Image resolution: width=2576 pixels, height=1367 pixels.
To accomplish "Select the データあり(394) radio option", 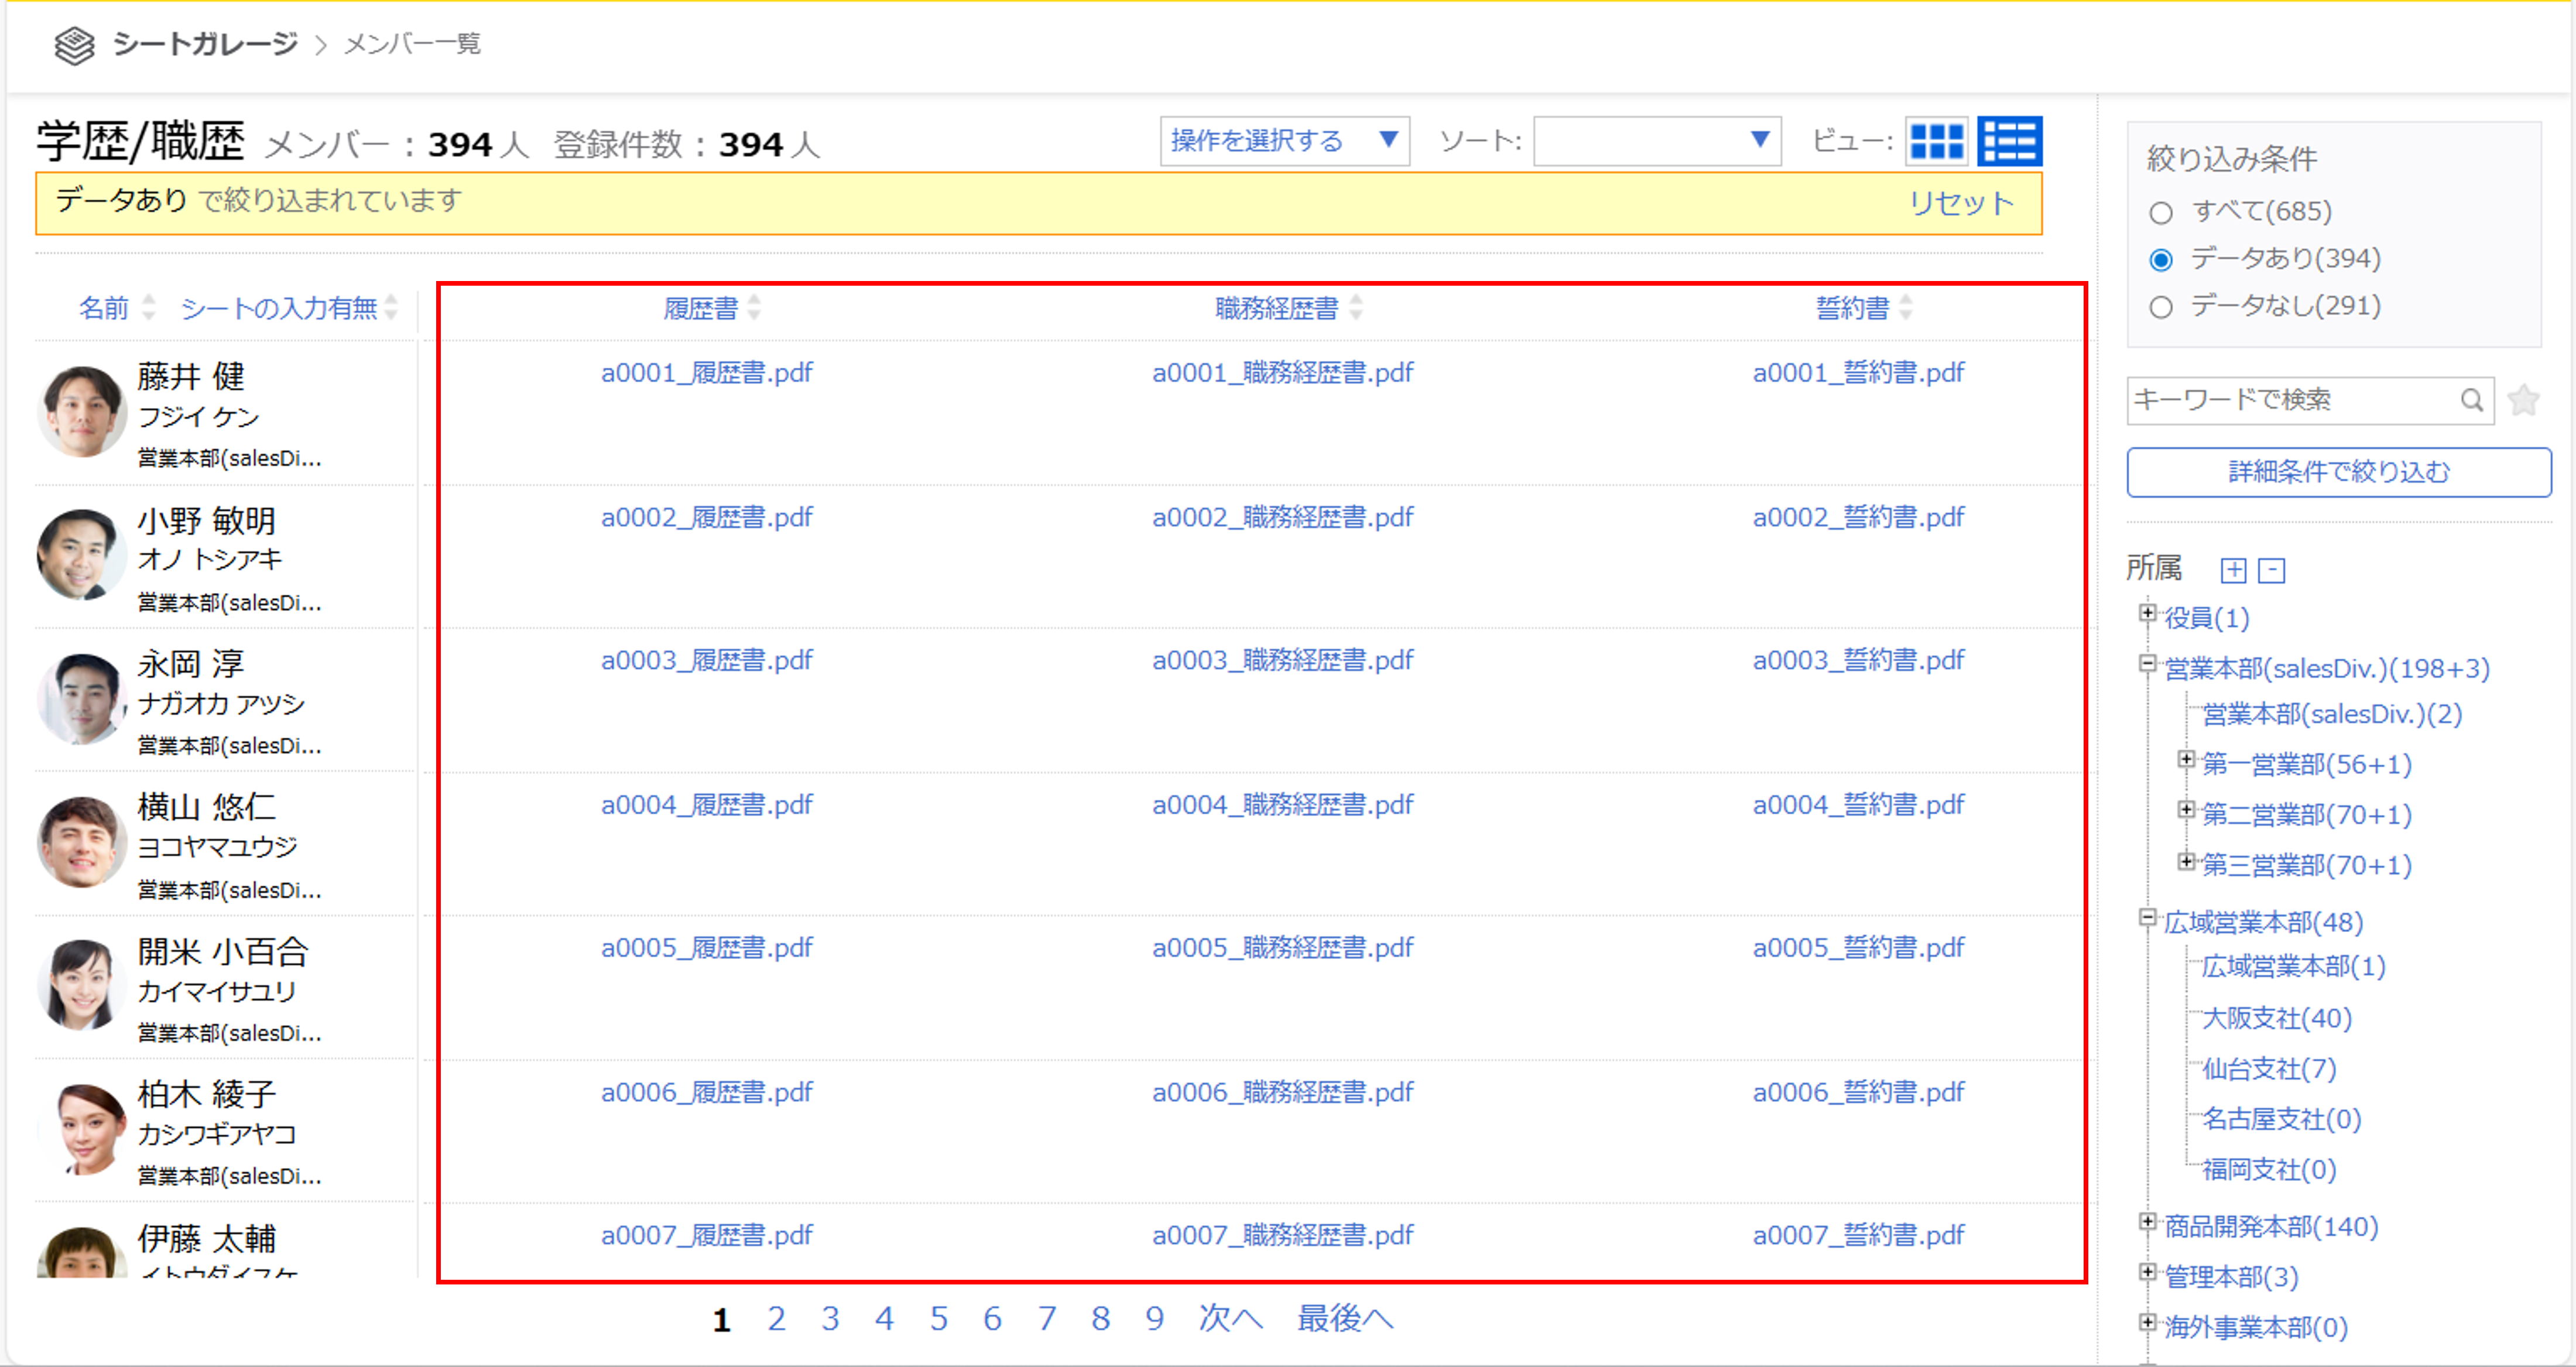I will click(2161, 260).
